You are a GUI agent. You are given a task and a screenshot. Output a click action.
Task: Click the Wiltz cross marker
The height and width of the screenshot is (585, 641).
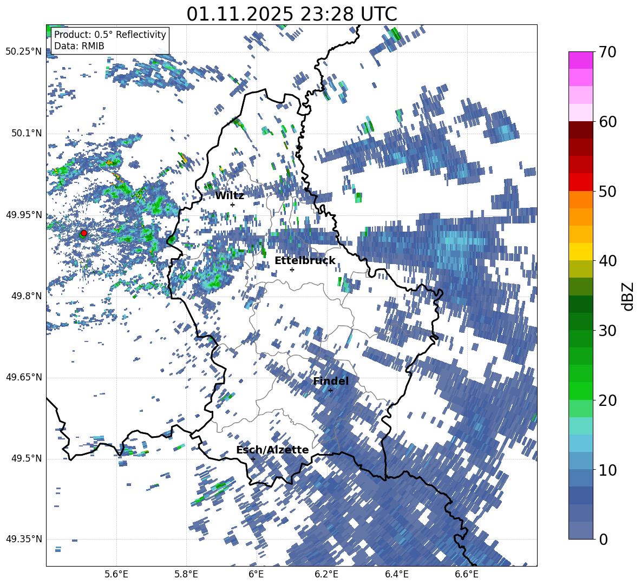(x=233, y=205)
